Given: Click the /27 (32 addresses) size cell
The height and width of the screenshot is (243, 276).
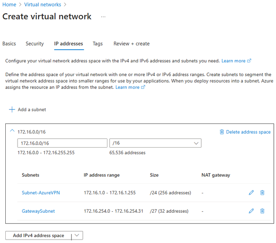Looking at the screenshot, I should coord(169,211).
